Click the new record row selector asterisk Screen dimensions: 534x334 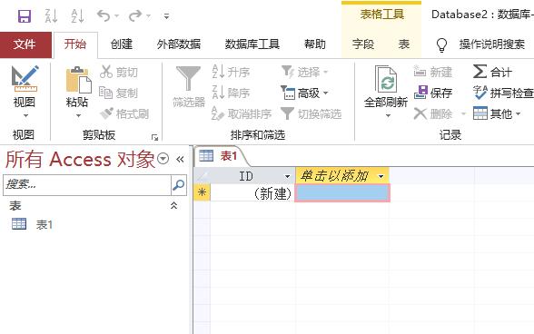pyautogui.click(x=202, y=192)
